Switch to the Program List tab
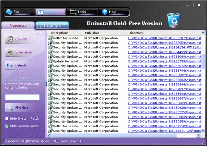 coord(18,26)
